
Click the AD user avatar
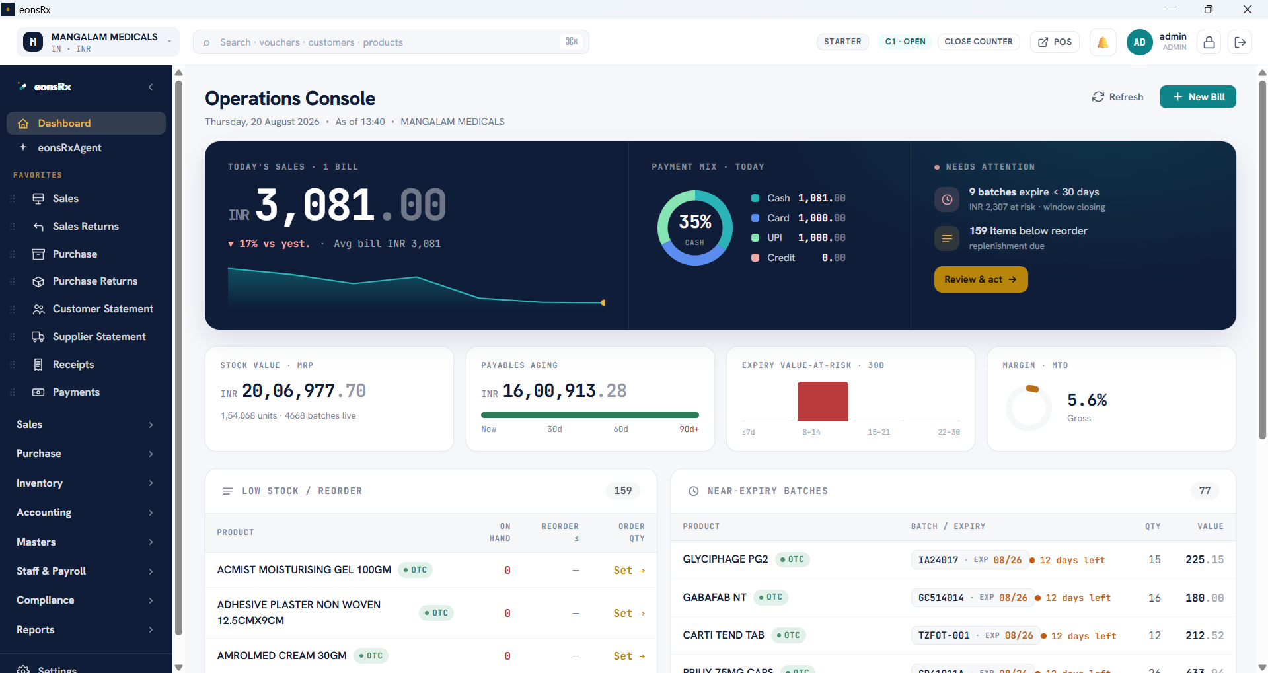pos(1139,42)
